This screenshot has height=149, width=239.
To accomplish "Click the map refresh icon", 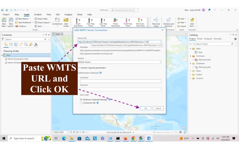I will 185,132.
